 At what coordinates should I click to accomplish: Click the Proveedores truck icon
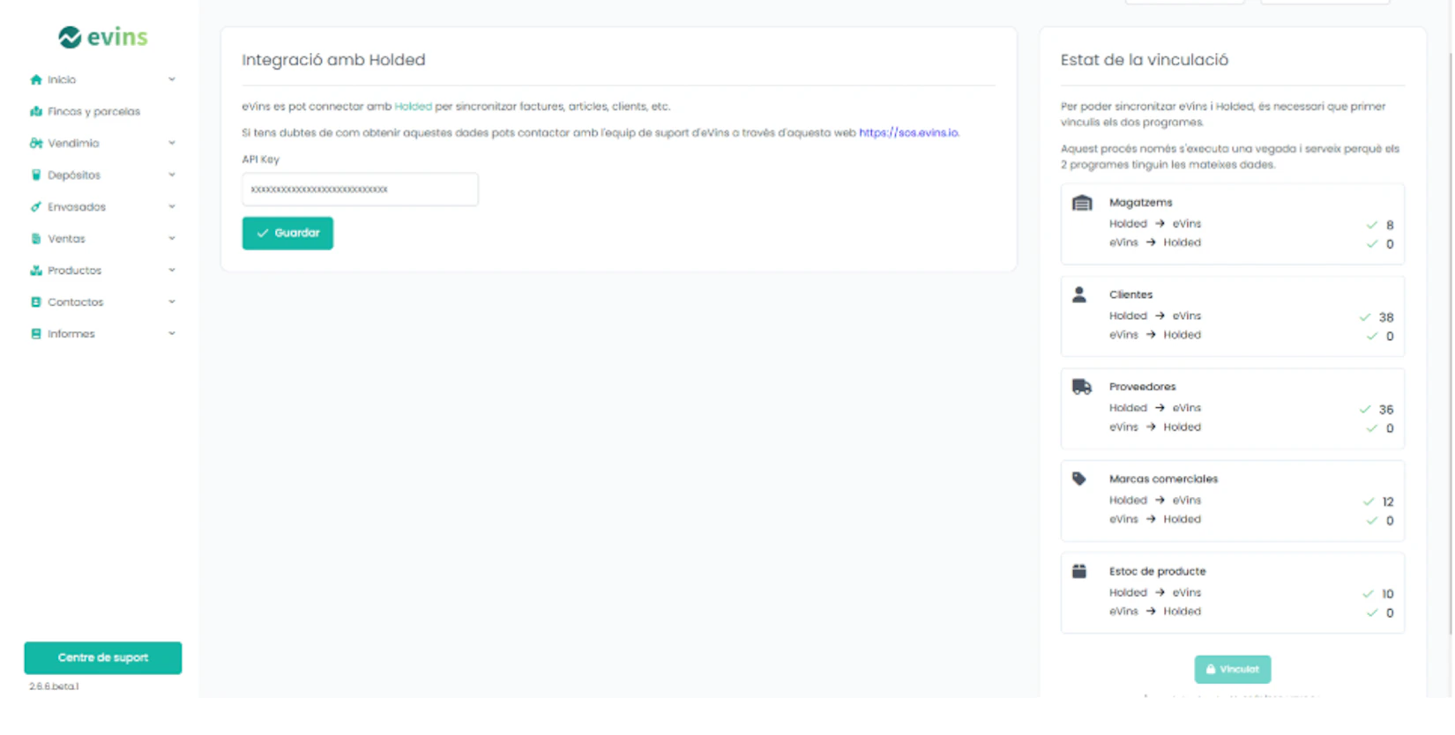coord(1081,387)
